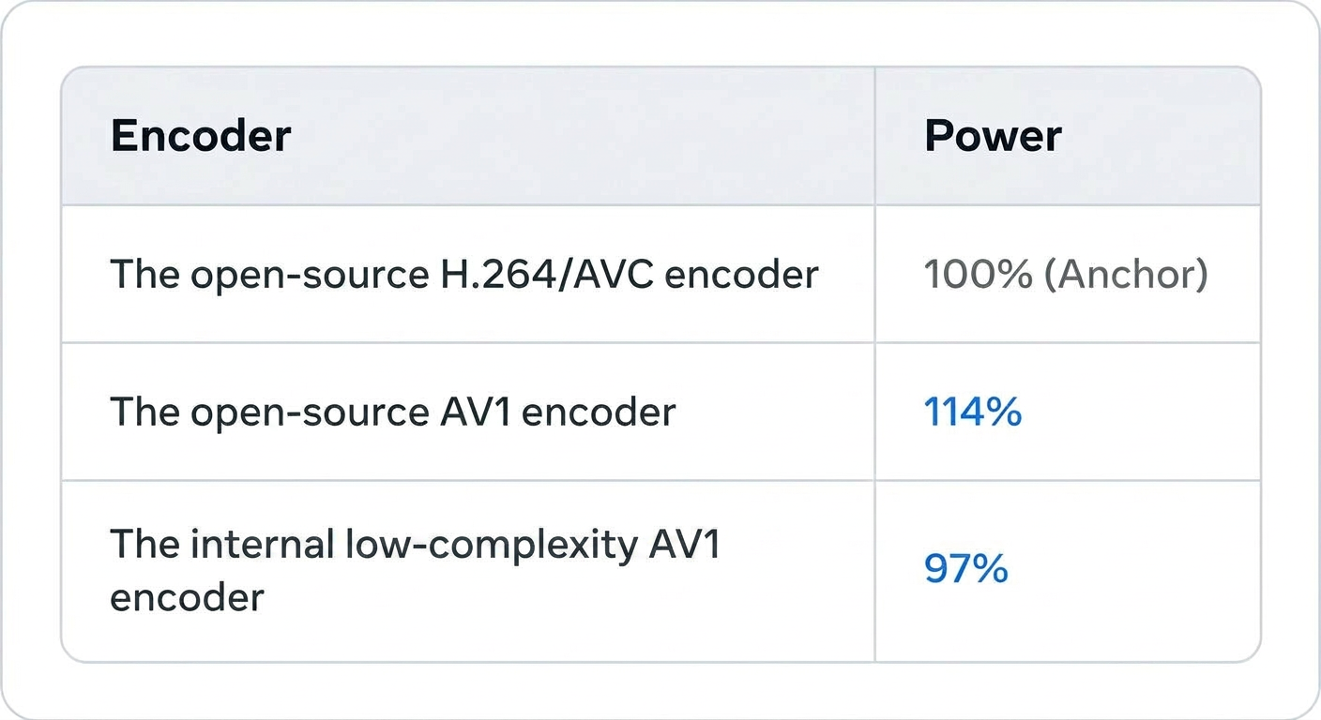This screenshot has width=1321, height=720.
Task: Click empty space right of 114% value
Action: [x=1140, y=412]
